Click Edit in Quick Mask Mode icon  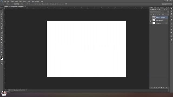(2, 61)
